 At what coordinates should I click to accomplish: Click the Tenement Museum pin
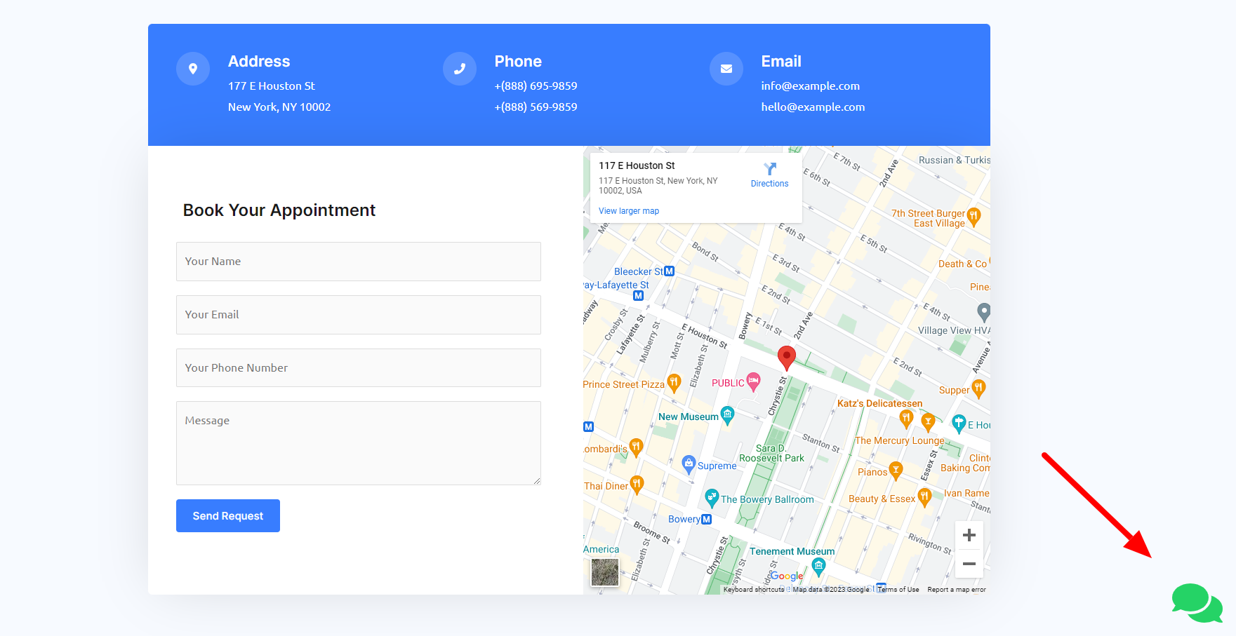click(818, 566)
